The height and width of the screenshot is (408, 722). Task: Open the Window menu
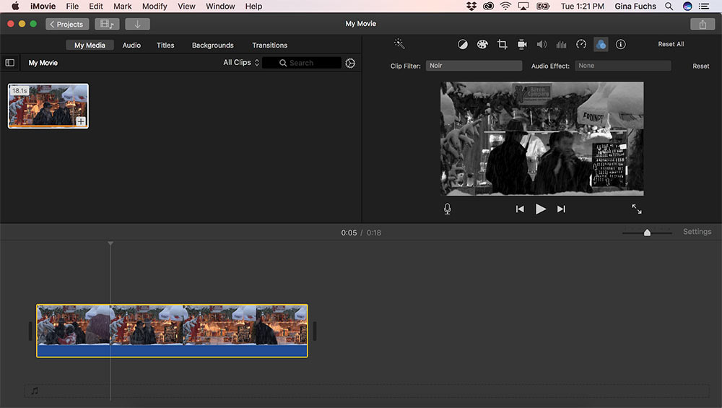(220, 6)
